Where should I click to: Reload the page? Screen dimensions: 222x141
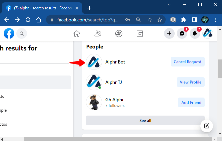(28, 20)
